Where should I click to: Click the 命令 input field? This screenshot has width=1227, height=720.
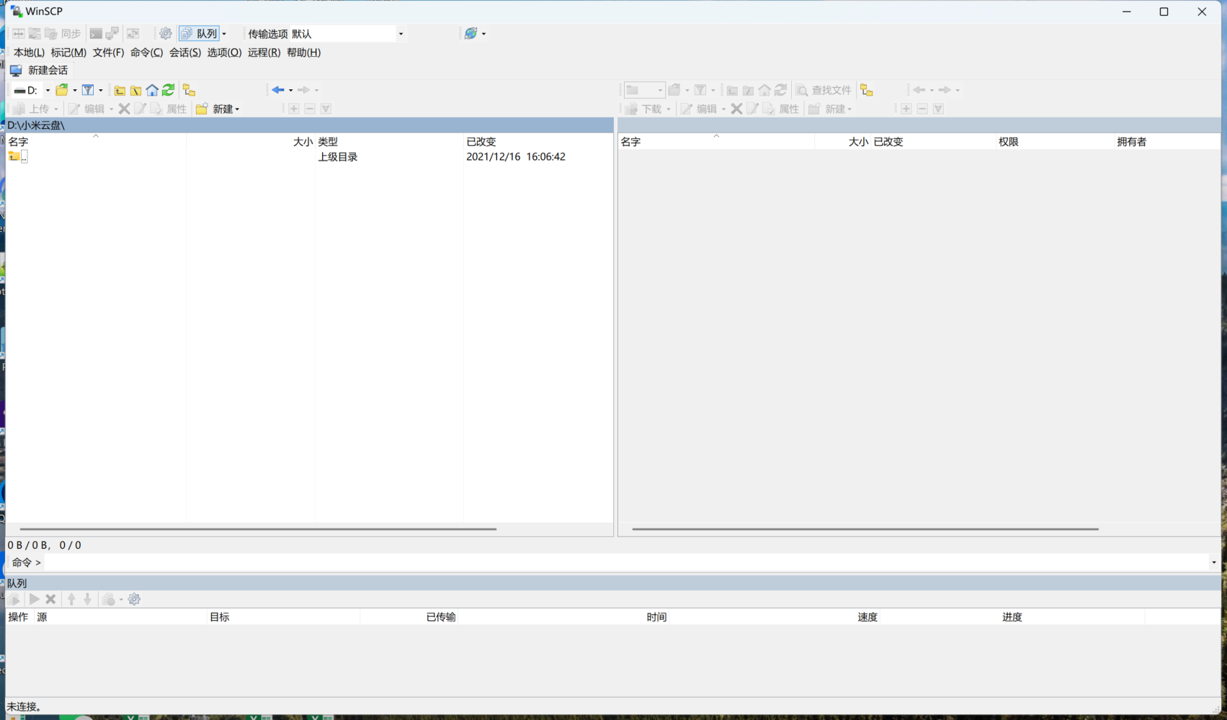point(620,562)
